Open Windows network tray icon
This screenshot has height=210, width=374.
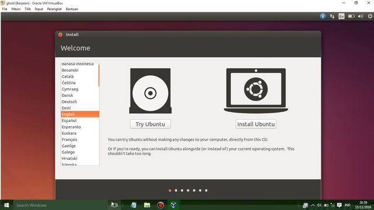click(333, 205)
